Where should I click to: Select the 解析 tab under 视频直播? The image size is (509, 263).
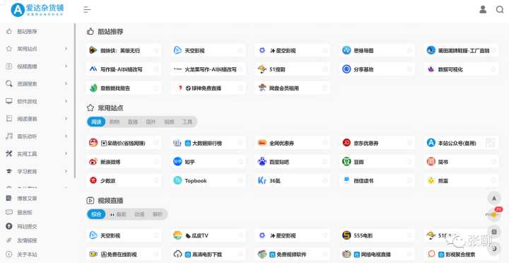pos(158,214)
